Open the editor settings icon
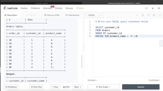This screenshot has width=163, height=91. [x=154, y=15]
